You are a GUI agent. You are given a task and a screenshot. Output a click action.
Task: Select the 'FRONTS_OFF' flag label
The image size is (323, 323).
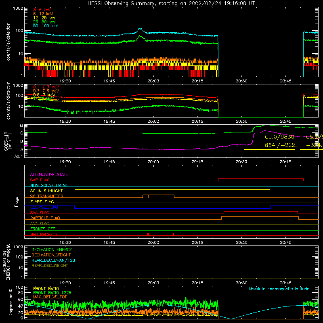[x=43, y=229]
